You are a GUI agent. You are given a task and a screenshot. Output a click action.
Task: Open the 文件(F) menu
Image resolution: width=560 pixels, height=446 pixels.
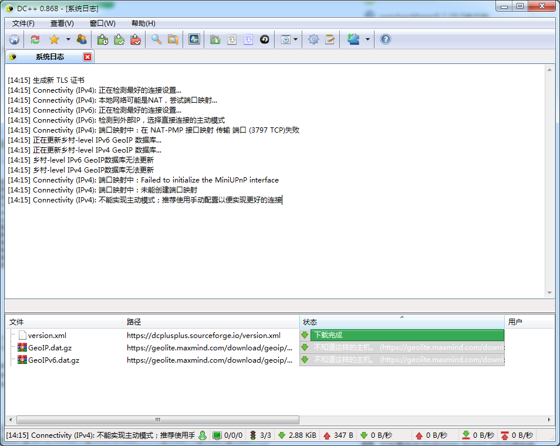tap(23, 23)
